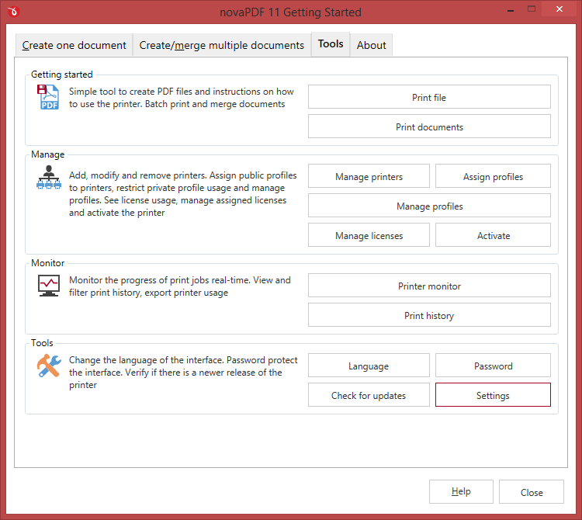Image resolution: width=582 pixels, height=520 pixels.
Task: View Print history
Action: click(429, 315)
